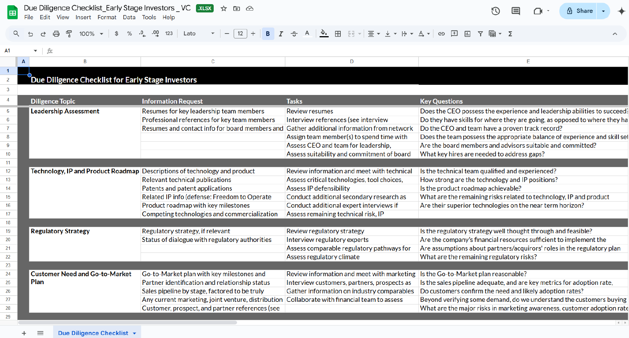
Task: Open version history clock icon
Action: tap(496, 11)
